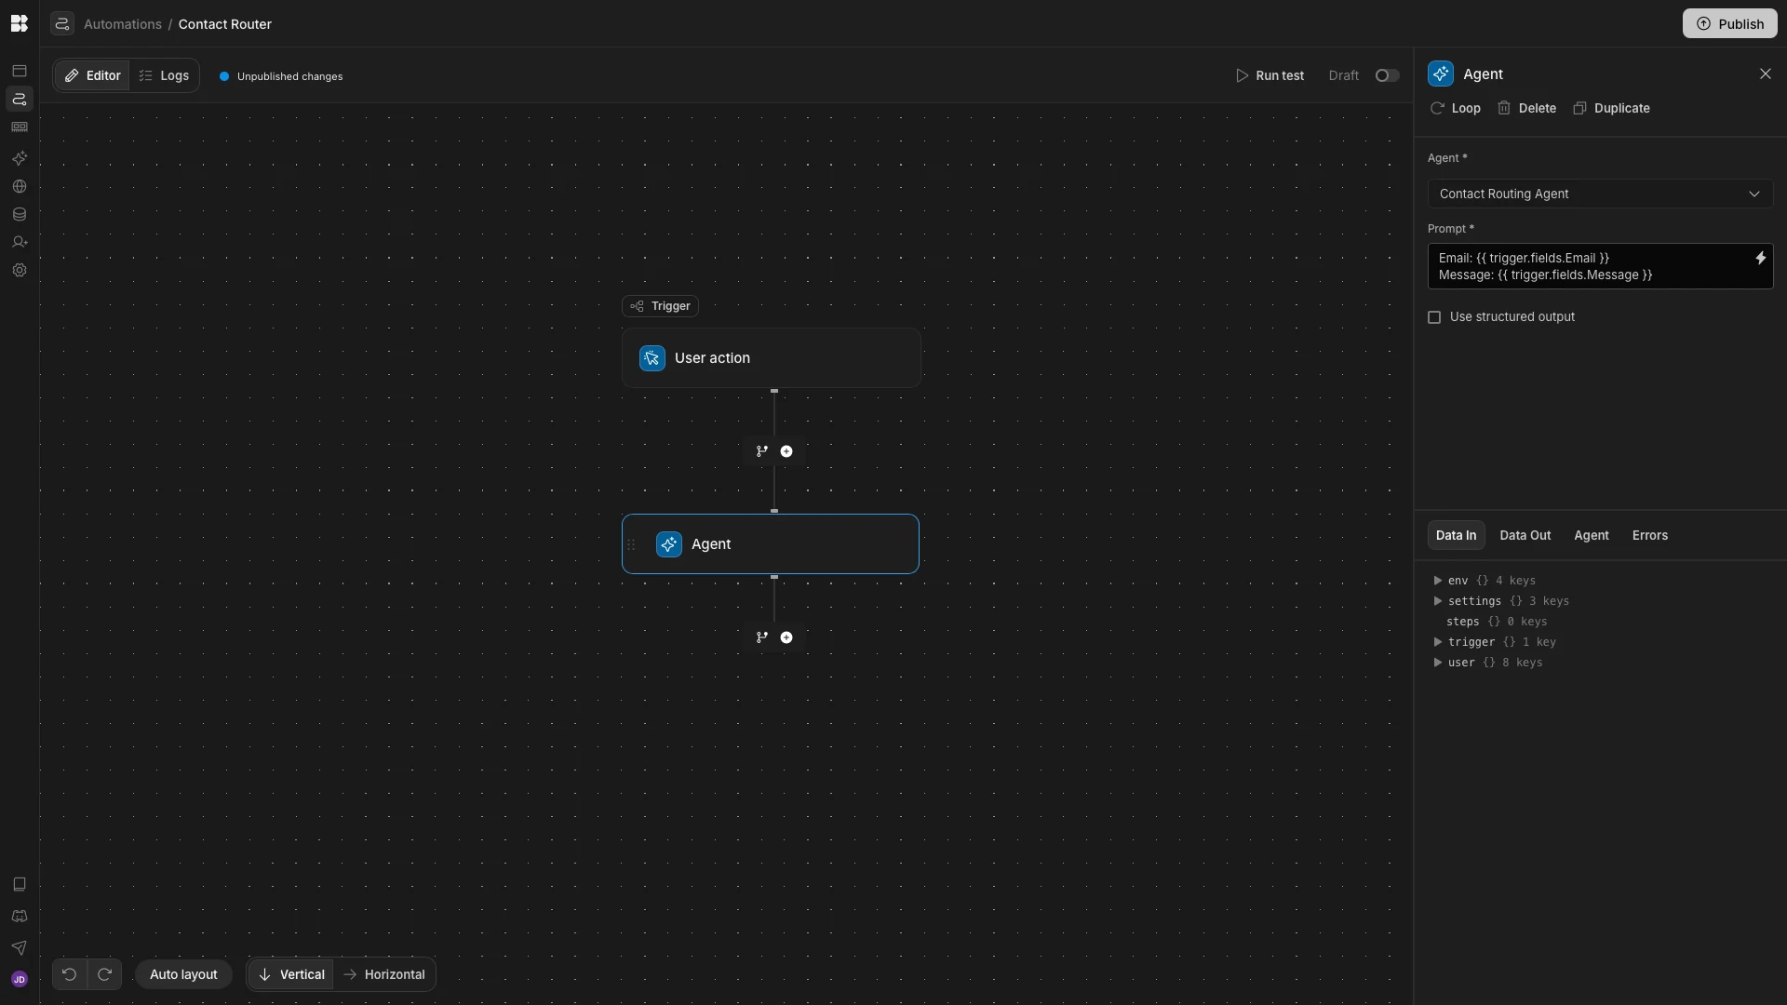Click the redo arrow button

click(105, 974)
